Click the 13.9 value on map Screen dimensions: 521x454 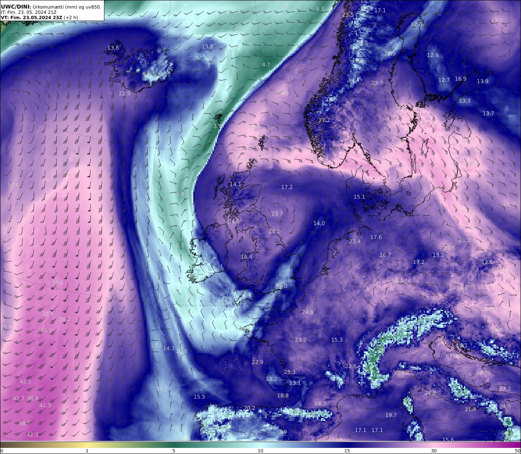(483, 81)
